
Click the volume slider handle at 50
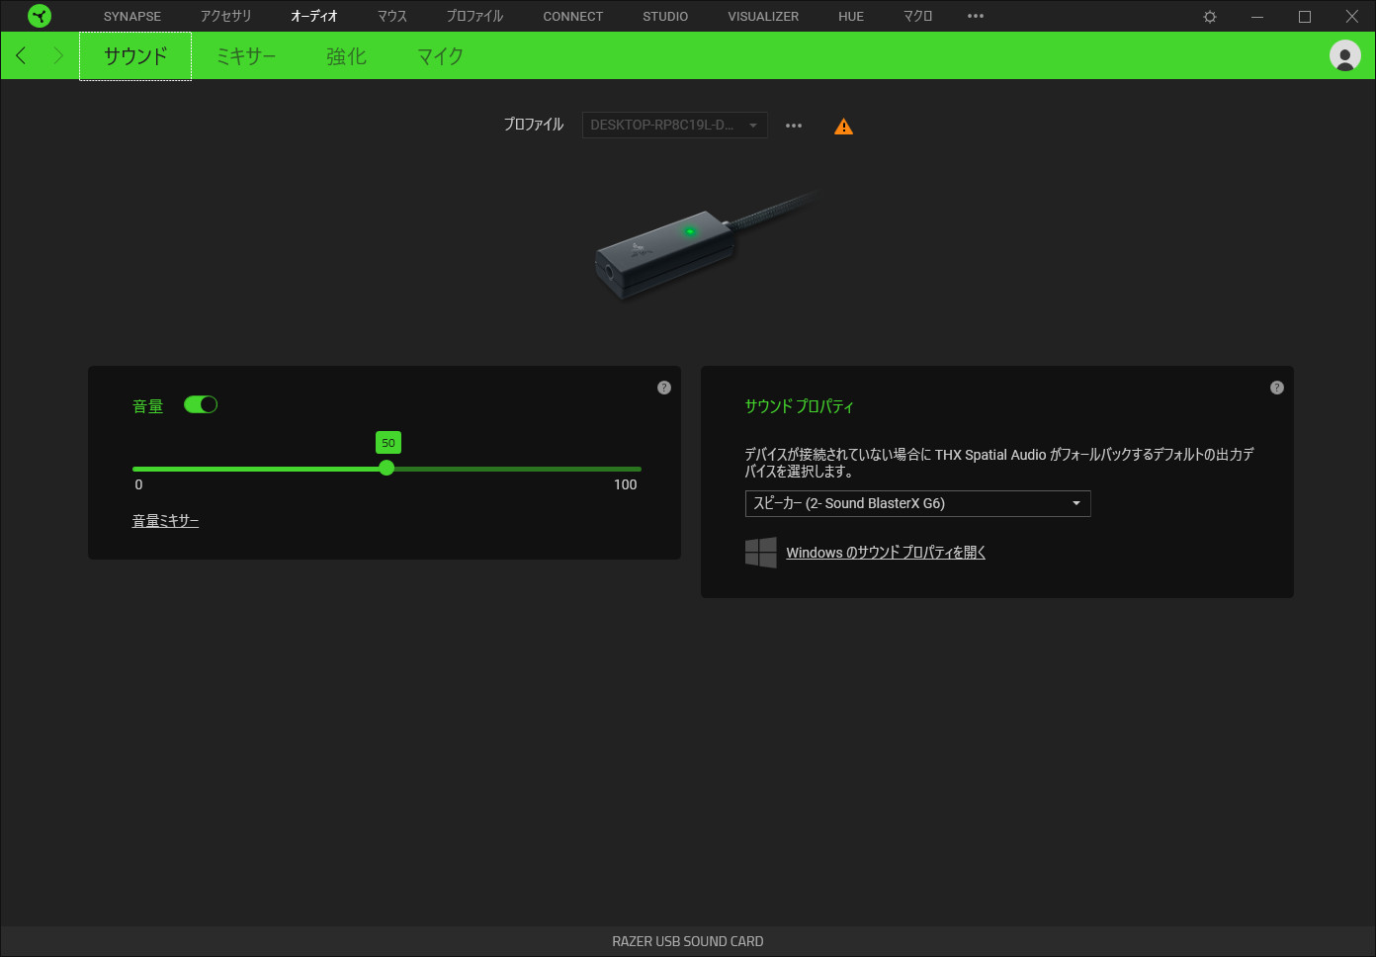[x=387, y=468]
